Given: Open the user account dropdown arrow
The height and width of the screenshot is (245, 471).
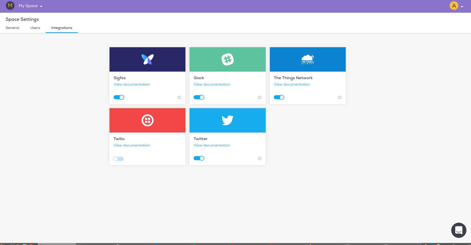Looking at the screenshot, I should pyautogui.click(x=462, y=7).
